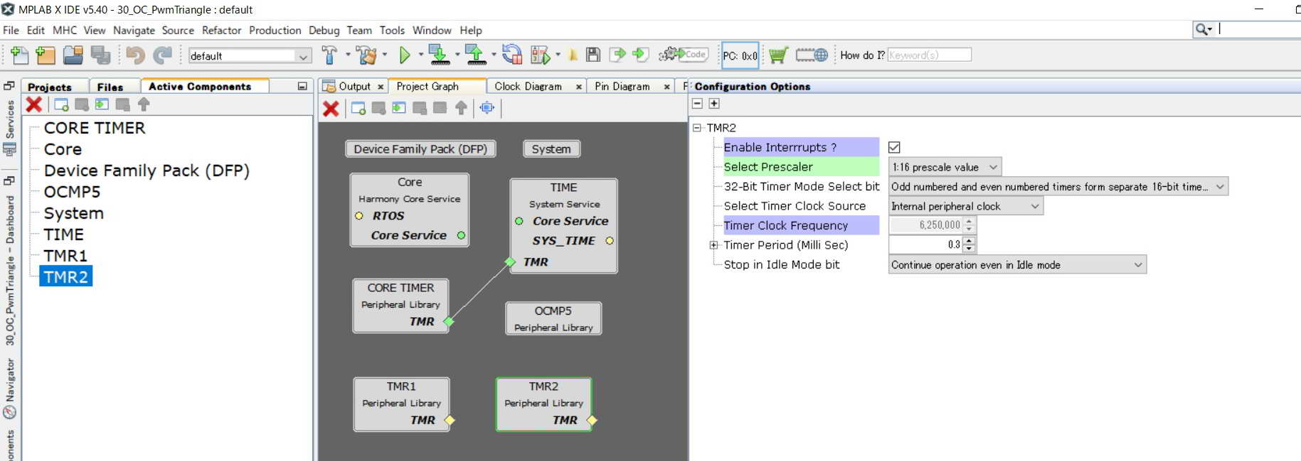
Task: Click the How do I keyword search field
Action: pyautogui.click(x=929, y=55)
